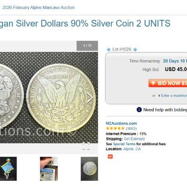Click the small orange badge below Location
This screenshot has height=187, width=187.
pos(110,156)
